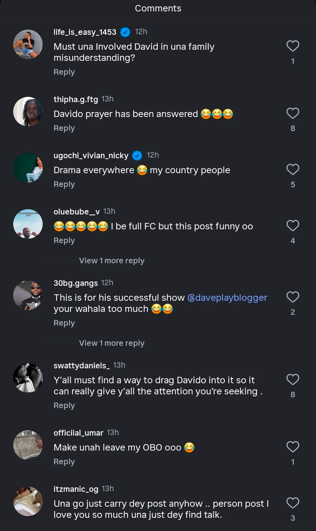Reply to life_is_easy_1453's comment
316x531 pixels.
pyautogui.click(x=64, y=72)
